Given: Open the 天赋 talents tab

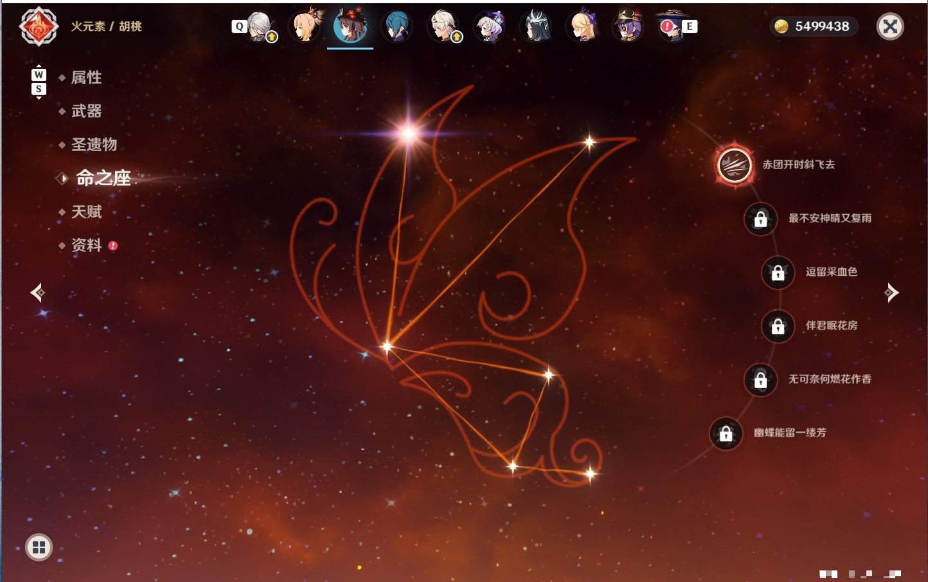Looking at the screenshot, I should pyautogui.click(x=86, y=212).
